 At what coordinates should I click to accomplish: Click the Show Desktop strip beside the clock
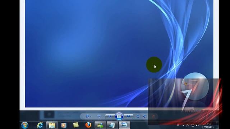(x=217, y=125)
